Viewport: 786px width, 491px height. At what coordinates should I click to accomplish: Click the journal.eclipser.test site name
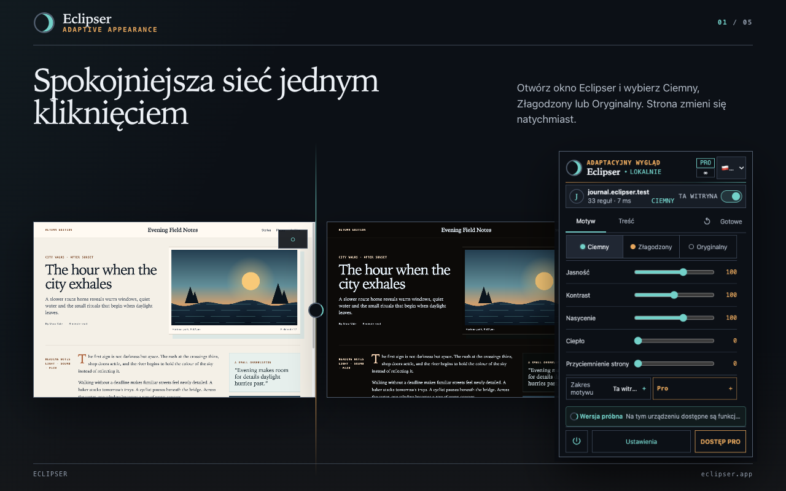point(618,192)
